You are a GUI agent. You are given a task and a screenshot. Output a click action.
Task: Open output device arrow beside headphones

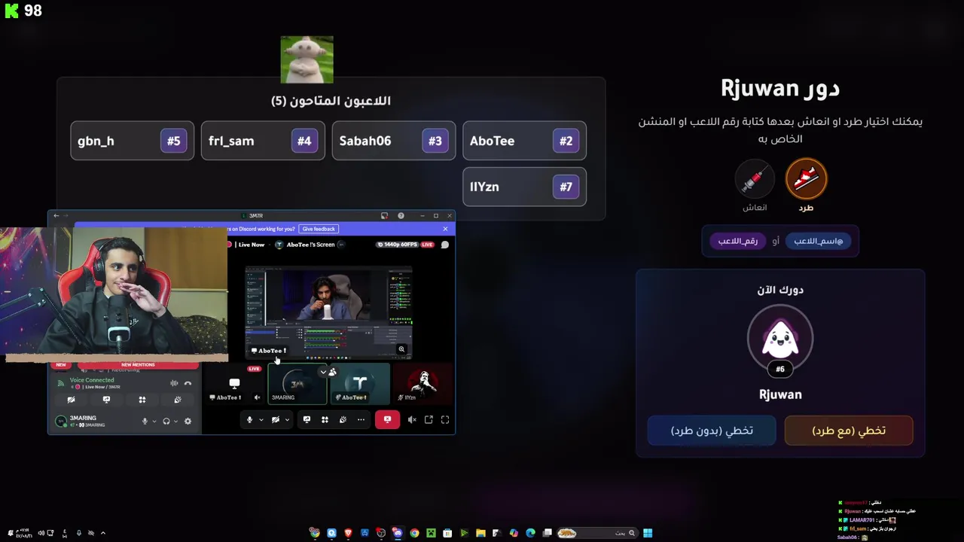tap(176, 422)
